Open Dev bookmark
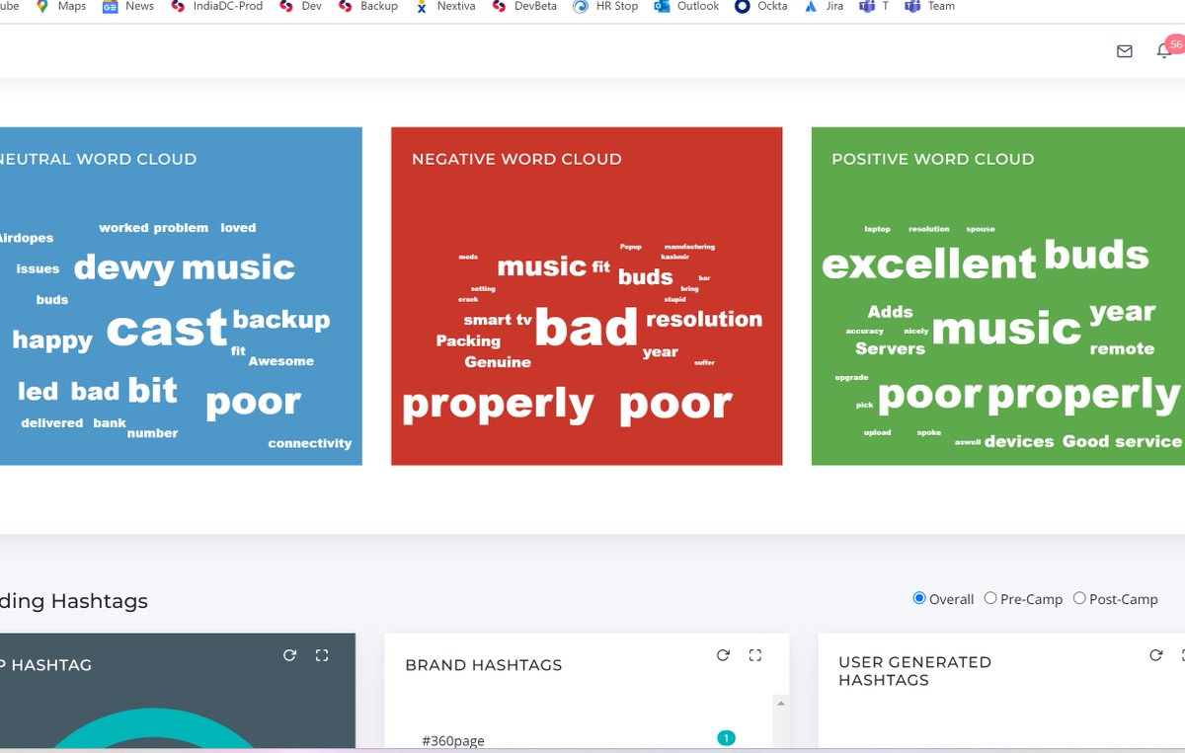Image resolution: width=1185 pixels, height=753 pixels. 300,6
